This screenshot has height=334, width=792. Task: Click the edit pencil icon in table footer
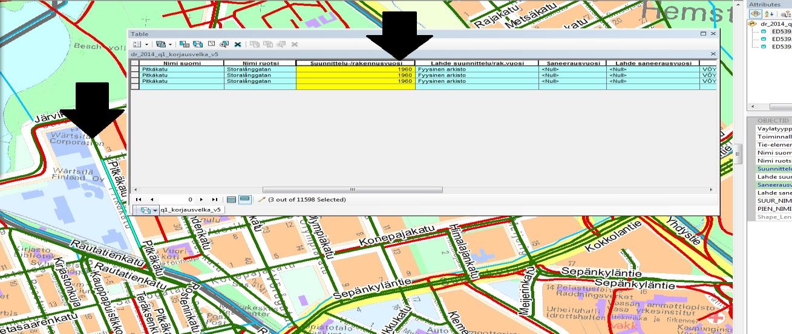pos(262,199)
